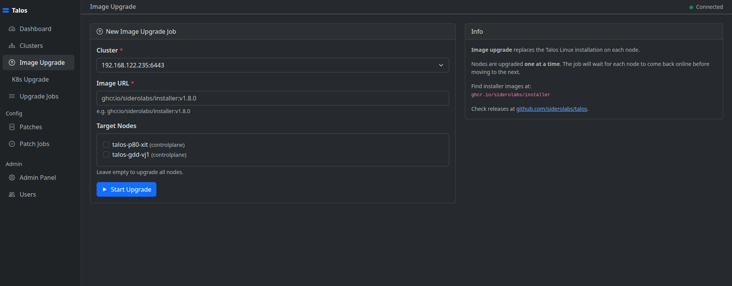Click the Patch Jobs checkmark-circle icon
The width and height of the screenshot is (732, 286).
(x=12, y=144)
